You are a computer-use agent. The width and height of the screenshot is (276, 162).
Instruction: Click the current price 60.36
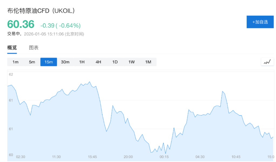tap(21, 25)
